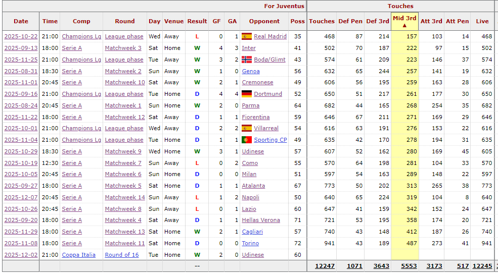
Task: Sort table by the Poss column header
Action: (x=297, y=21)
